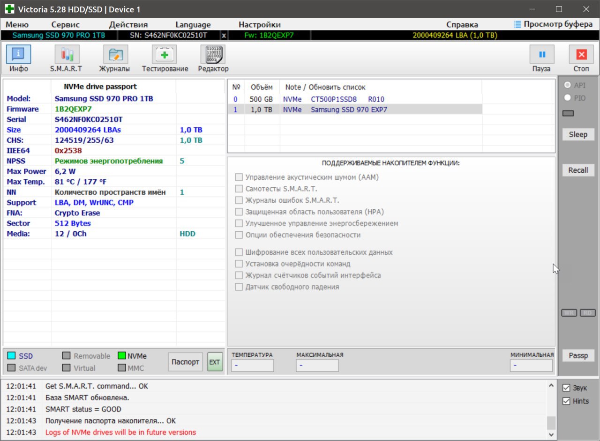Click the МАКСИМАЛЬНАЯ value field
The height and width of the screenshot is (441, 600).
pyautogui.click(x=317, y=365)
